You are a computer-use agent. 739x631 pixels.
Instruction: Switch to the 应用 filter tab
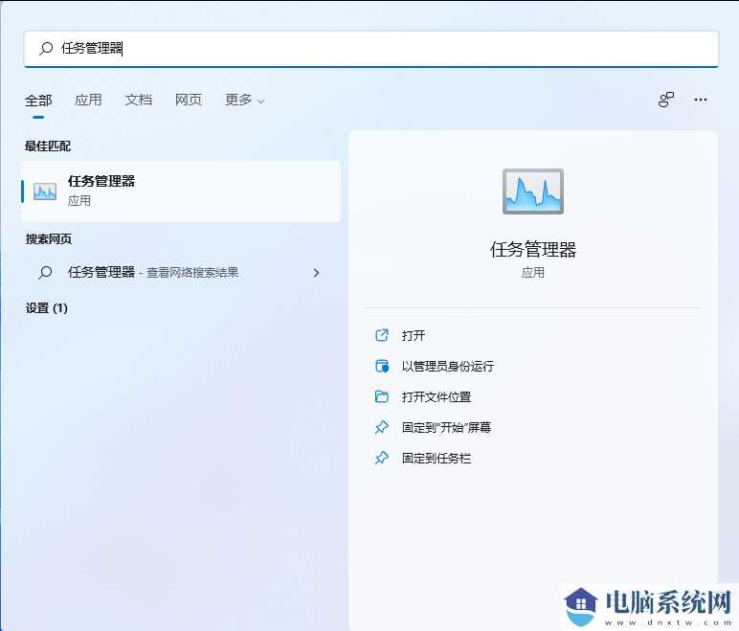pyautogui.click(x=88, y=100)
